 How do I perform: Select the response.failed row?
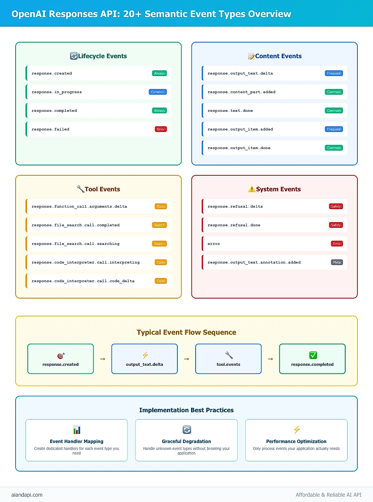pyautogui.click(x=99, y=129)
